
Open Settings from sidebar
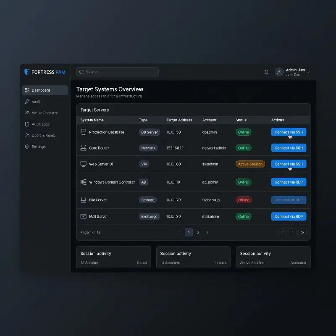click(45, 147)
